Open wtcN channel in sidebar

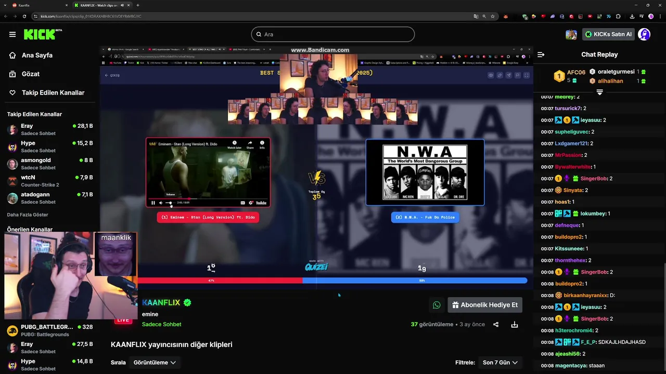(50, 181)
